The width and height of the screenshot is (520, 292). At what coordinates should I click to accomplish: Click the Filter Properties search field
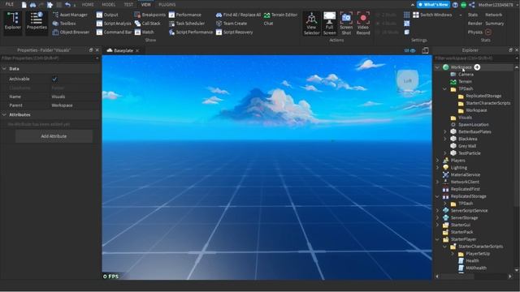pyautogui.click(x=49, y=58)
